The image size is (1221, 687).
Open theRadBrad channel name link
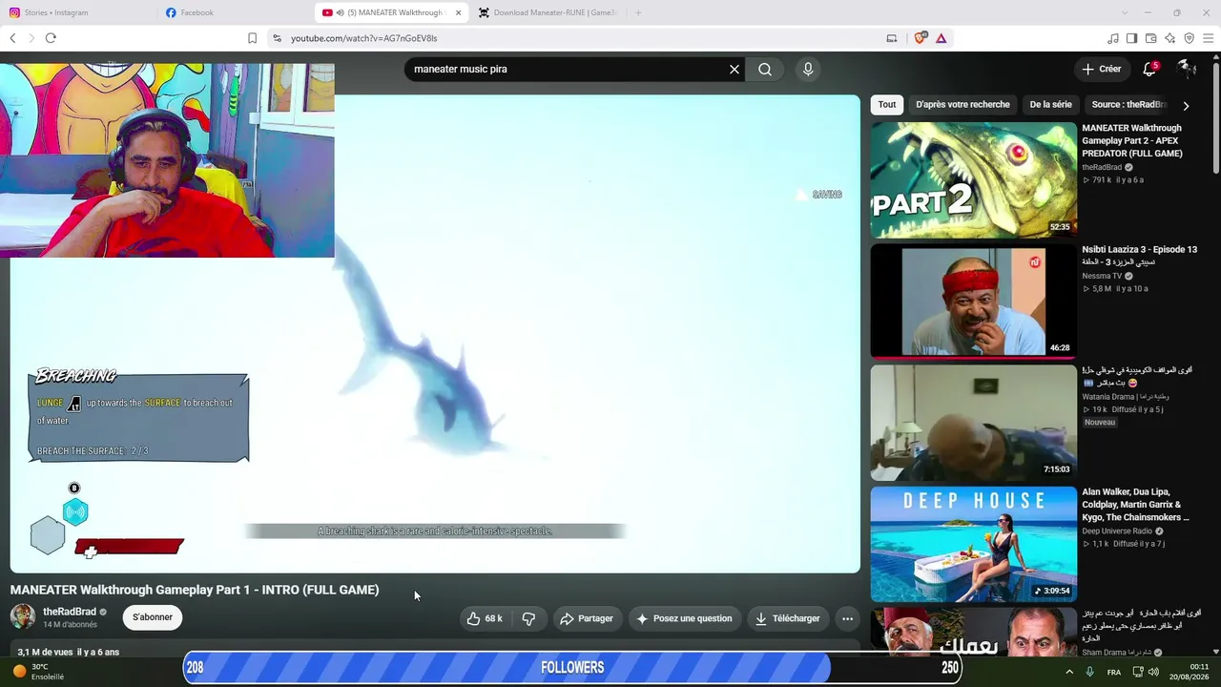70,612
